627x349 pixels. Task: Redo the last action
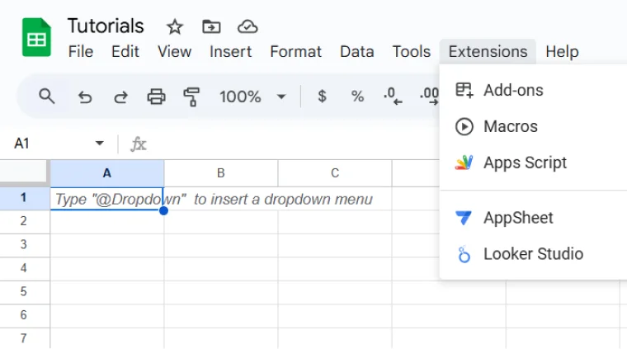[120, 97]
